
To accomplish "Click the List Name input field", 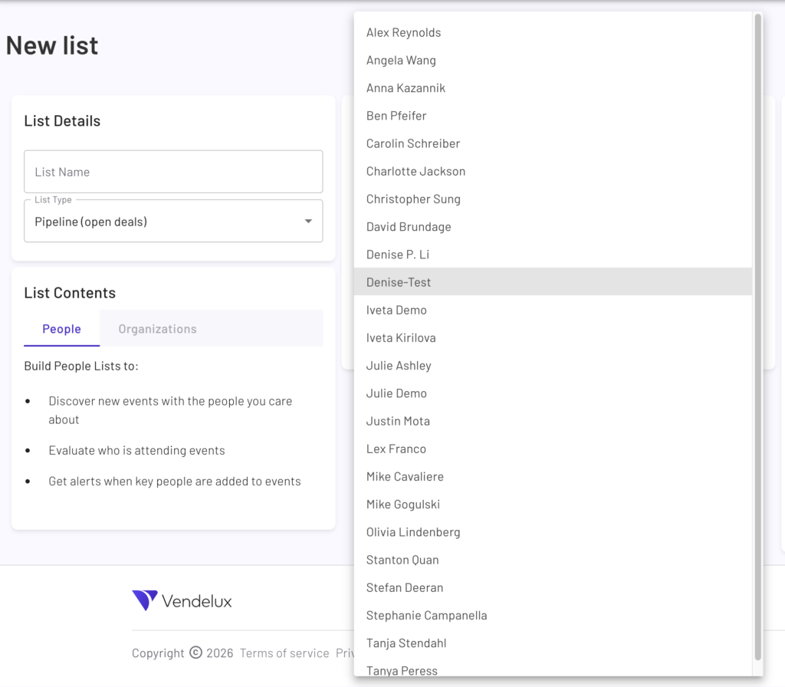I will point(173,172).
